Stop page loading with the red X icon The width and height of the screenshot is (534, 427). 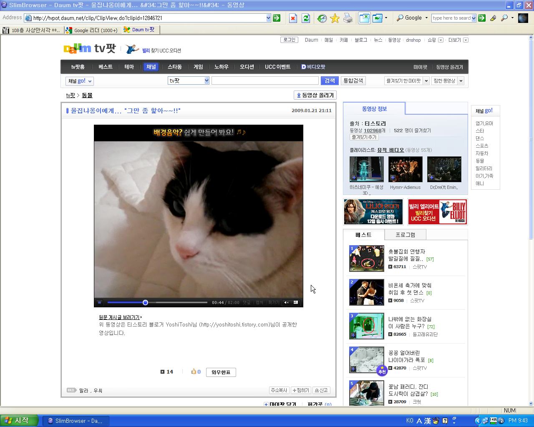click(293, 18)
